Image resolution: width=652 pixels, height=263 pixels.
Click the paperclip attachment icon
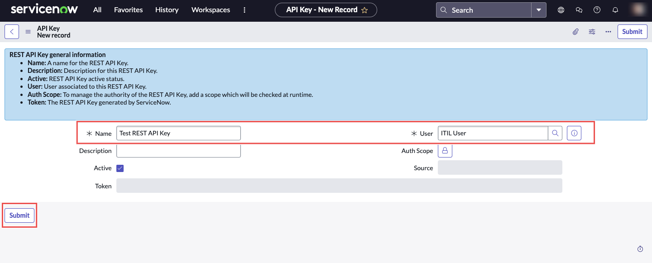(x=575, y=31)
